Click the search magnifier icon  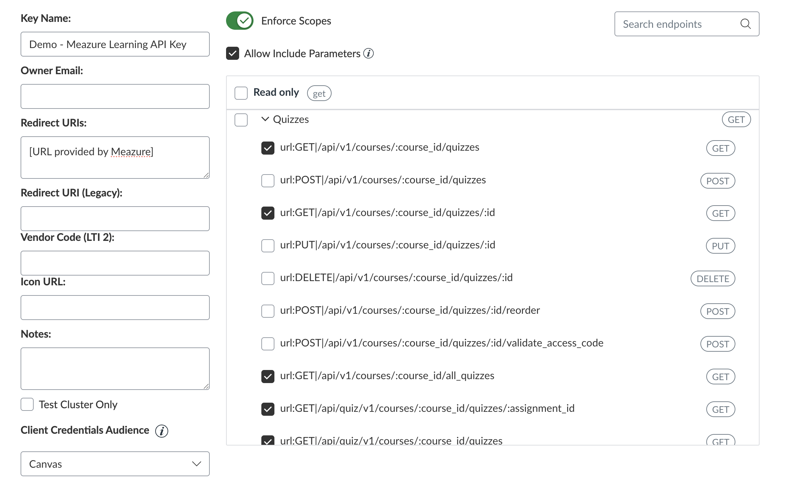745,24
